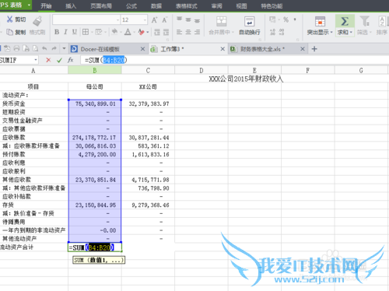Click the Cut scissors icon
The height and width of the screenshot is (291, 389).
pyautogui.click(x=9, y=19)
